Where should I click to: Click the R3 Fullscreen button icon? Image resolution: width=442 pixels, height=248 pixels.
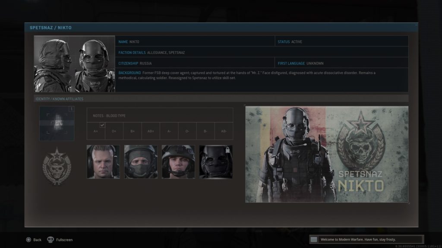coord(50,239)
